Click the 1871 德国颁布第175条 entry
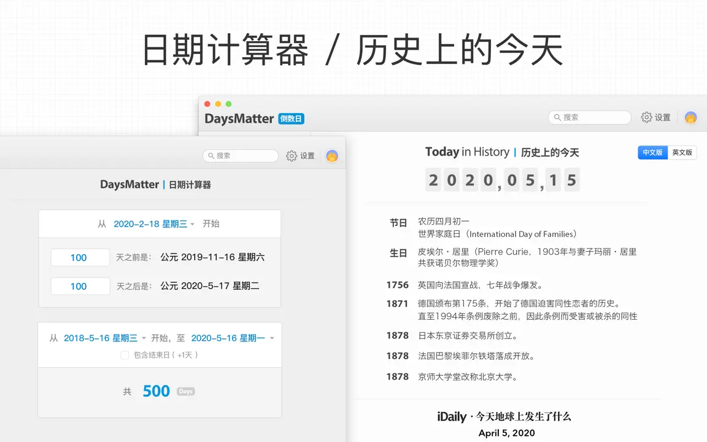 coord(512,310)
